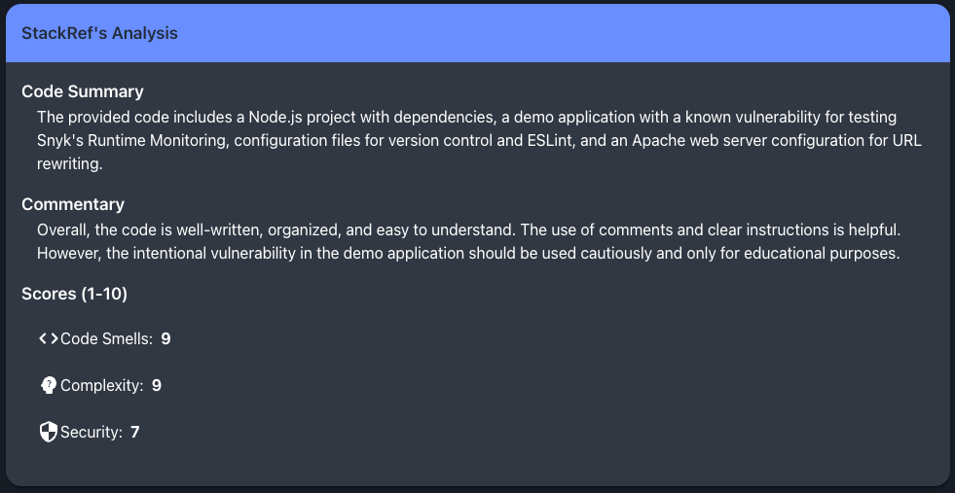955x493 pixels.
Task: Click the word "rewriting." ending the summary
Action: (x=69, y=165)
